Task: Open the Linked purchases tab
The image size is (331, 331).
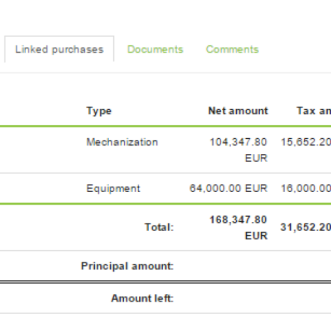Action: pos(59,49)
